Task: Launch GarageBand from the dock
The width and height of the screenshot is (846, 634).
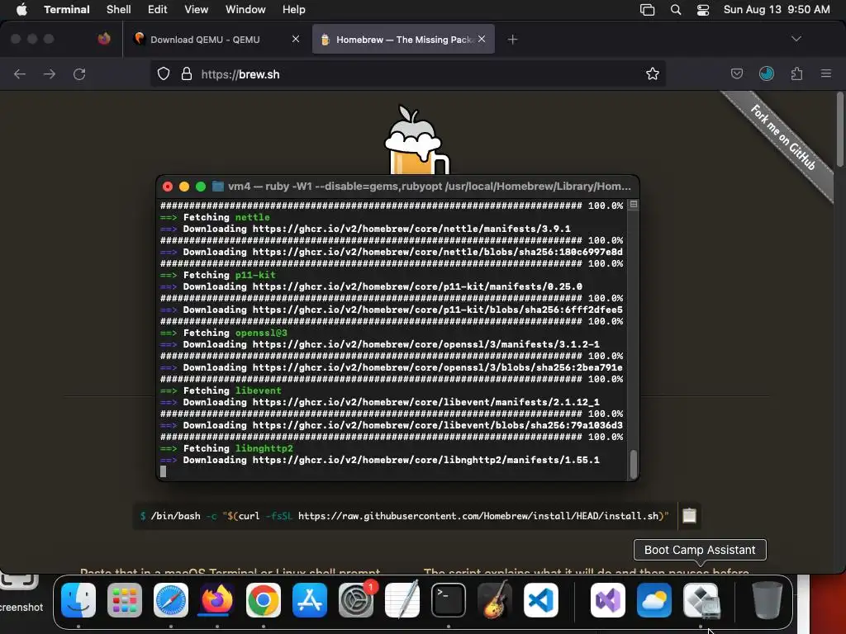Action: (x=495, y=600)
